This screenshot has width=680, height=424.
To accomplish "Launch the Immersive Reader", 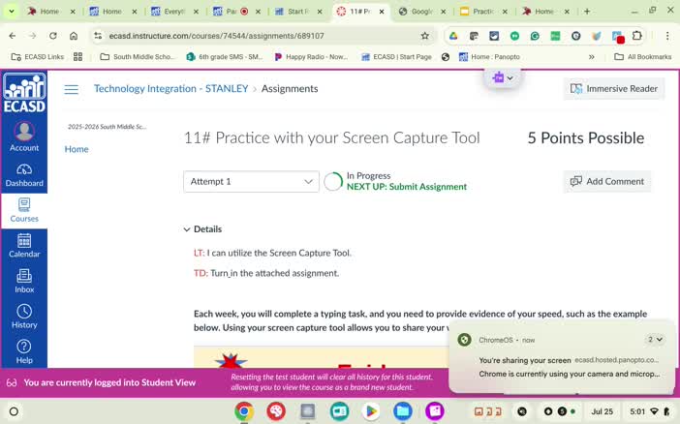I will pos(614,88).
